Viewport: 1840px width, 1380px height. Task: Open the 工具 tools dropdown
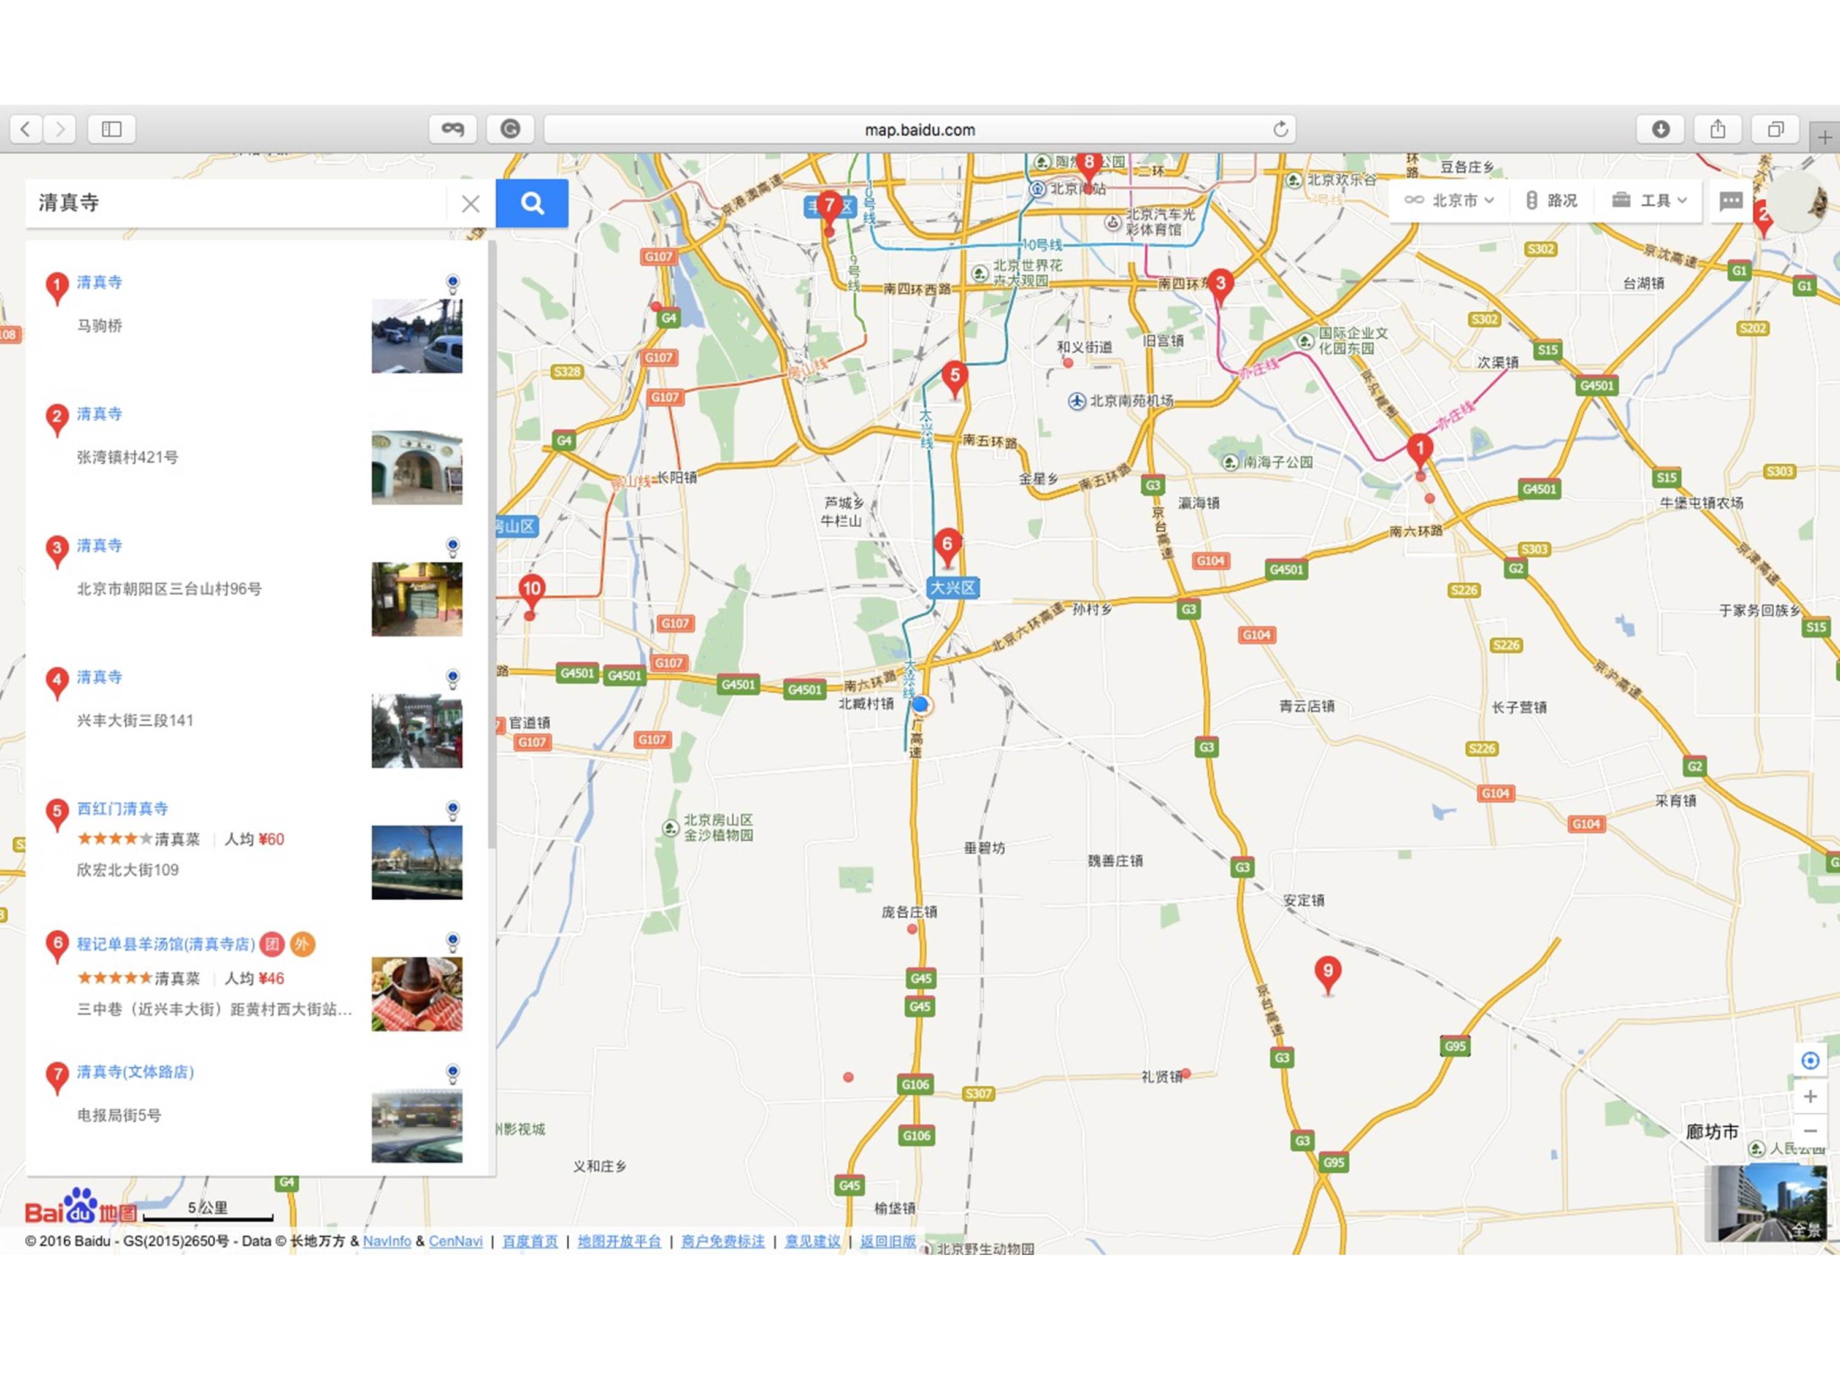pyautogui.click(x=1650, y=201)
